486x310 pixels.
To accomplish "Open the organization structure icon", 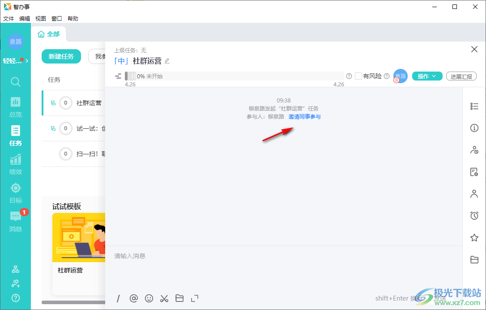I will (16, 269).
